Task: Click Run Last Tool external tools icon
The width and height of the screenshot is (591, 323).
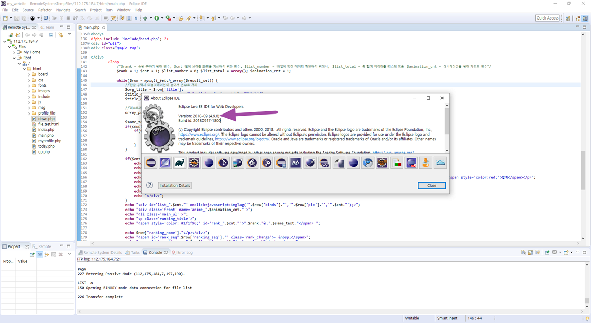Action: (x=168, y=18)
